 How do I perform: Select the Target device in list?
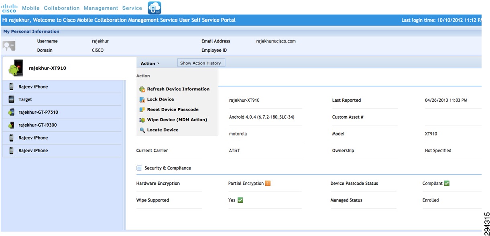(x=62, y=99)
